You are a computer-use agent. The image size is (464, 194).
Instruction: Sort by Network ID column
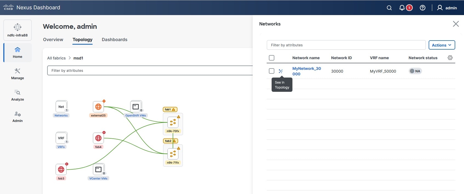click(x=341, y=58)
